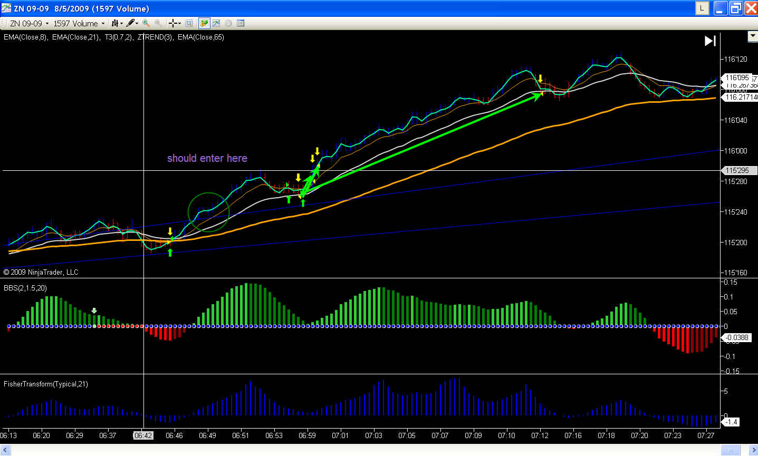Viewport: 758px width, 456px height.
Task: Click the -1.4 Fisher Transform value marker
Action: [731, 422]
